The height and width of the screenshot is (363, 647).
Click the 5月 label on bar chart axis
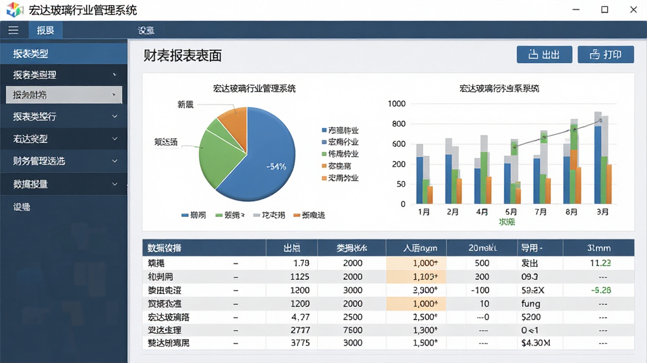511,212
